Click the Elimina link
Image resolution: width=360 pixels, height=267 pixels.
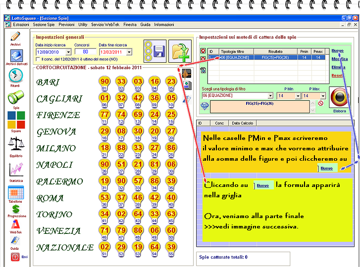tap(338, 67)
